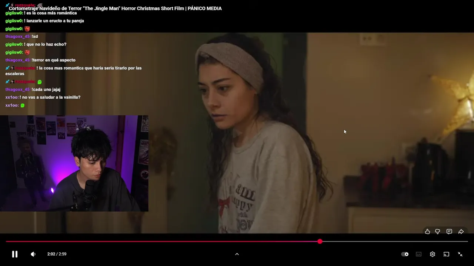Mute the video volume speaker icon
474x266 pixels.
(33, 254)
